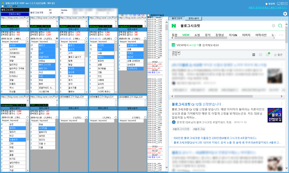This screenshot has width=289, height=173.
Task: Open the 통합 search tab
Action: [174, 35]
